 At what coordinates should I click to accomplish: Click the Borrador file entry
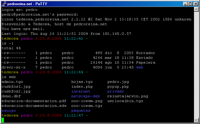tap(145, 53)
